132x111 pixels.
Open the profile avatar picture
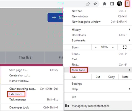coord(120,4)
